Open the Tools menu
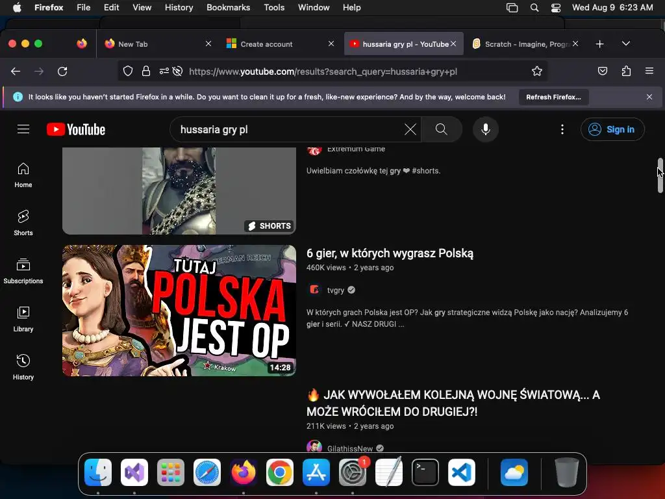The image size is (665, 499). click(x=274, y=7)
